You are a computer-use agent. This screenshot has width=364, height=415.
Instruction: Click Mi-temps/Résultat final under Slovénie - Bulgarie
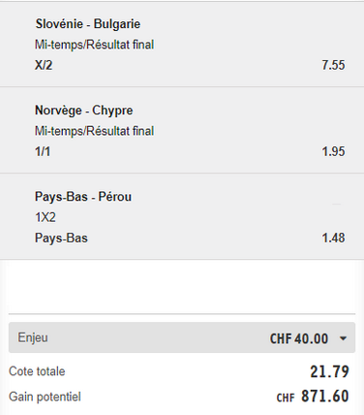pos(94,45)
